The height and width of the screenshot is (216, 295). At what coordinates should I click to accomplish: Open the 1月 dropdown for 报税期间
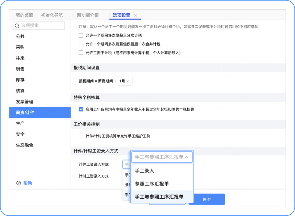tap(125, 81)
